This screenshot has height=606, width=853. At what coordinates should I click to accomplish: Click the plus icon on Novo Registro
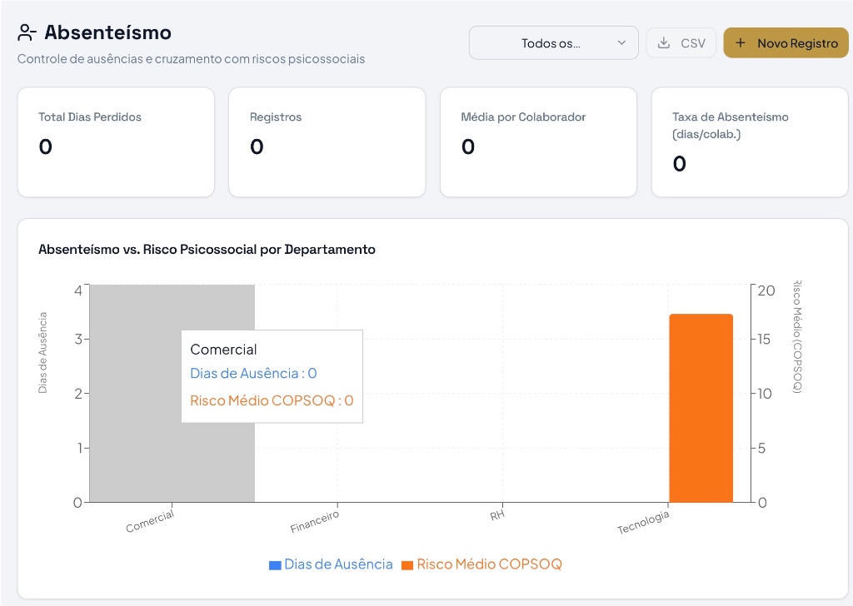[741, 43]
